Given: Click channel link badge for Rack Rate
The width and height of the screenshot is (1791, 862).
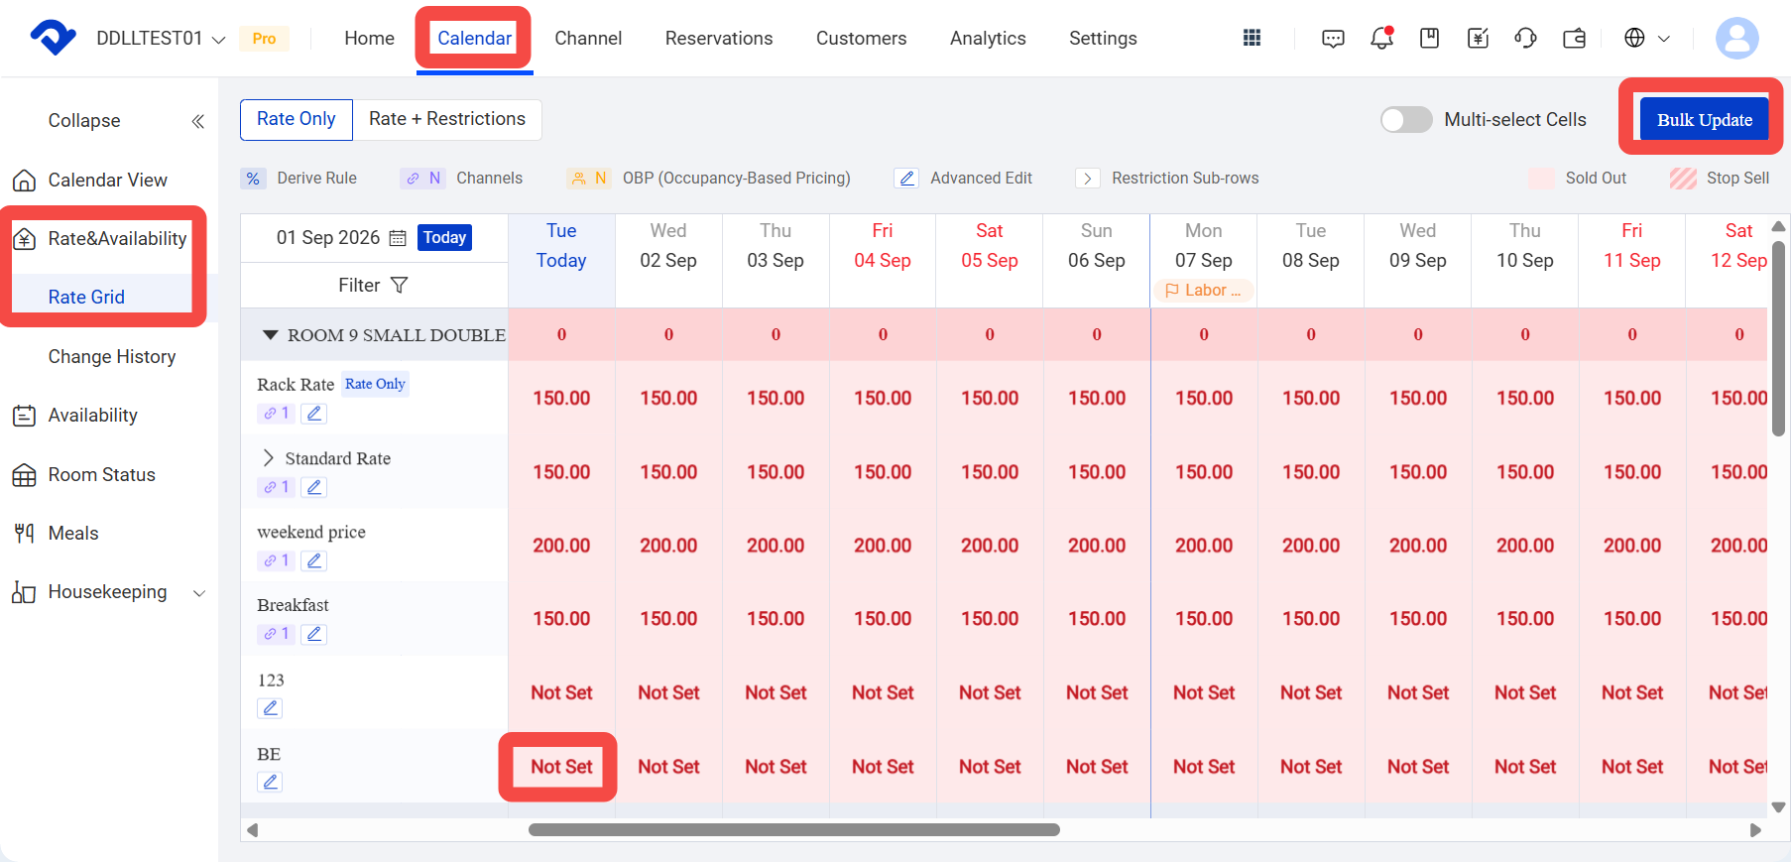Looking at the screenshot, I should pos(277,414).
